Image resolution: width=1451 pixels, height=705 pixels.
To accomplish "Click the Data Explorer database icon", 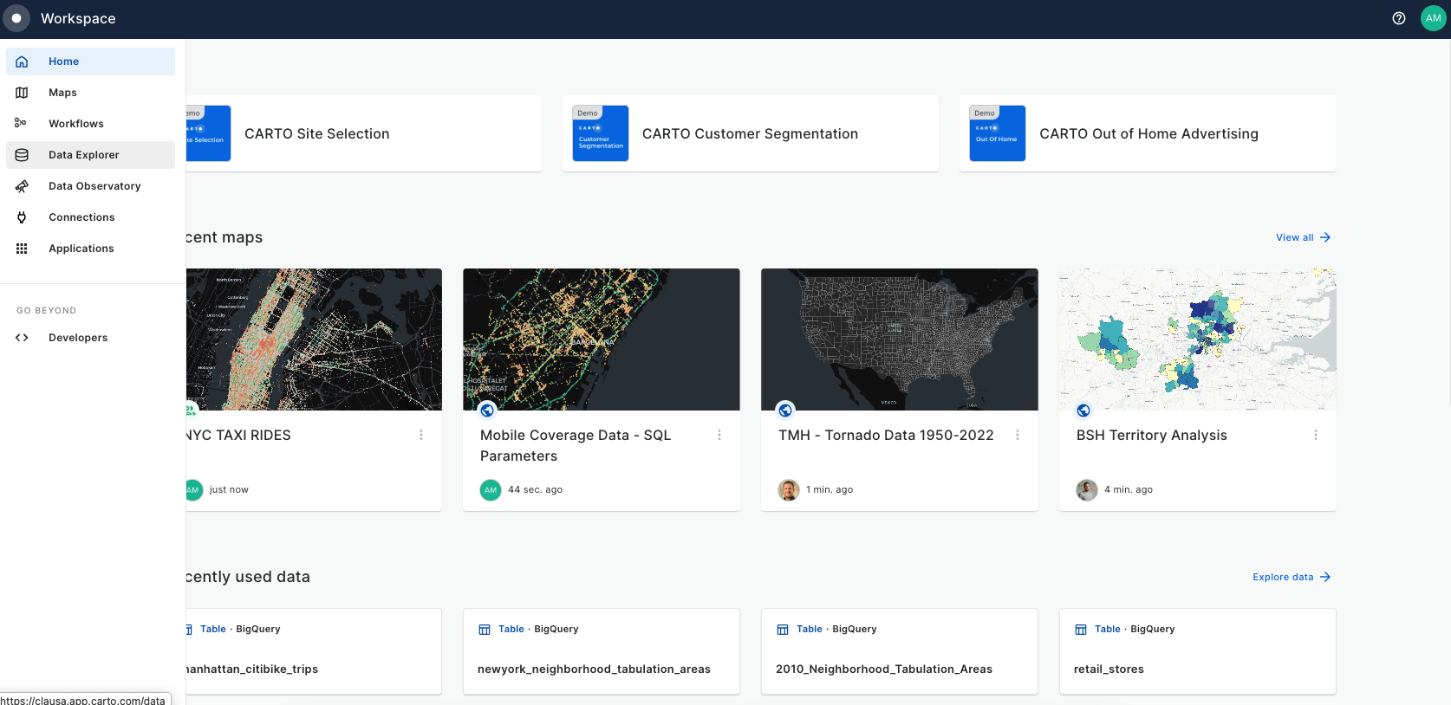I will (x=22, y=155).
